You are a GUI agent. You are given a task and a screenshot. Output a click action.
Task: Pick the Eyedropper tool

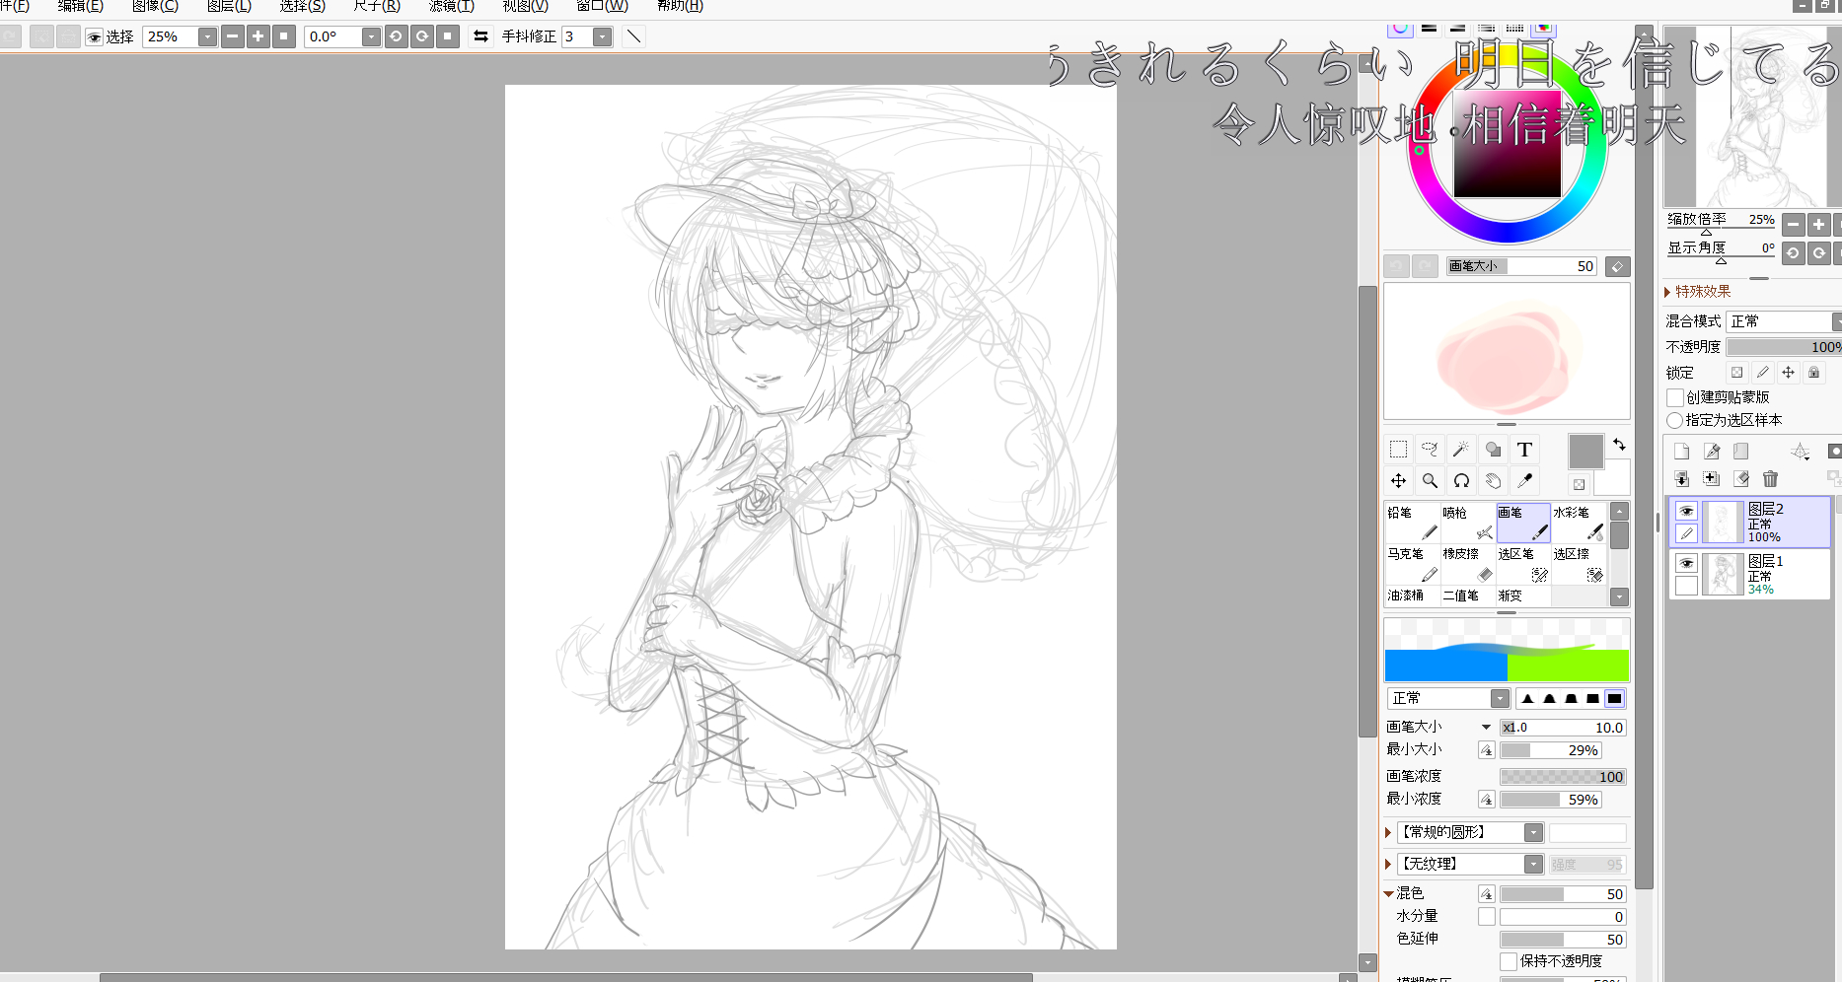[x=1524, y=481]
